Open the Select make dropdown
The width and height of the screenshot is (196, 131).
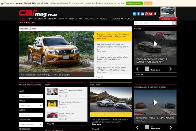(x=31, y=96)
